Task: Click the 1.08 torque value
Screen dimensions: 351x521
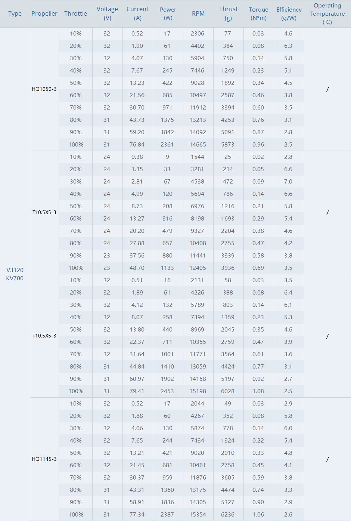Action: (258, 391)
